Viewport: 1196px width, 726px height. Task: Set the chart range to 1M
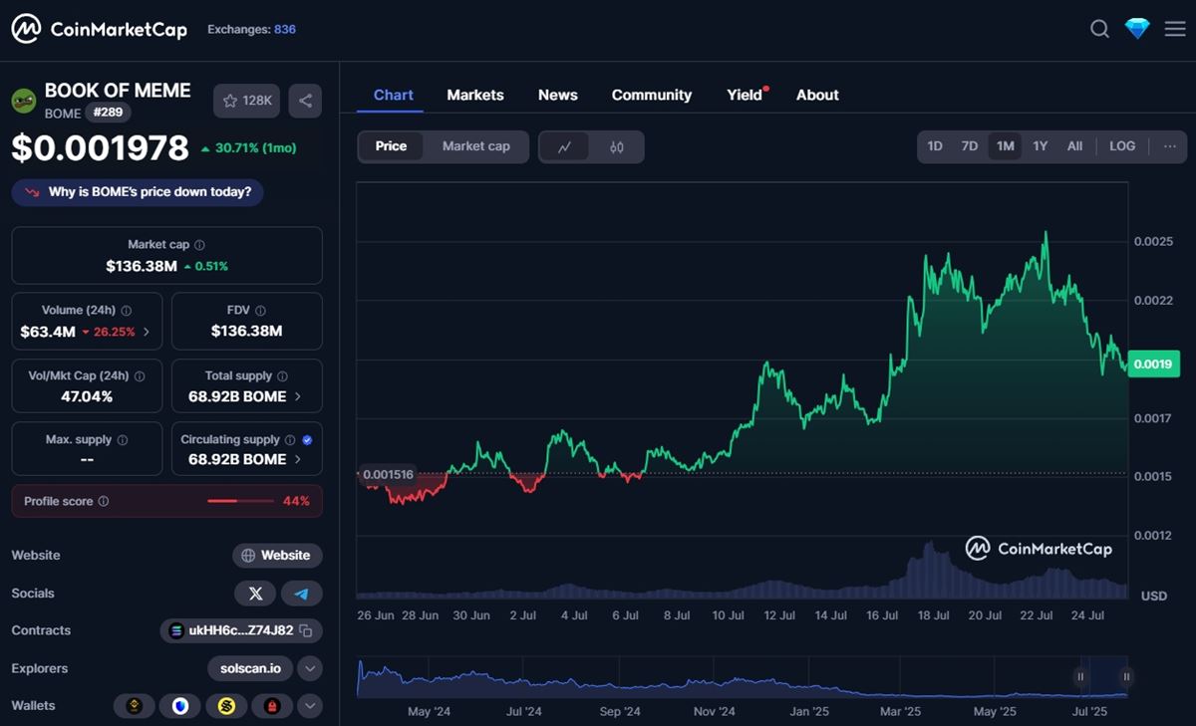1005,146
